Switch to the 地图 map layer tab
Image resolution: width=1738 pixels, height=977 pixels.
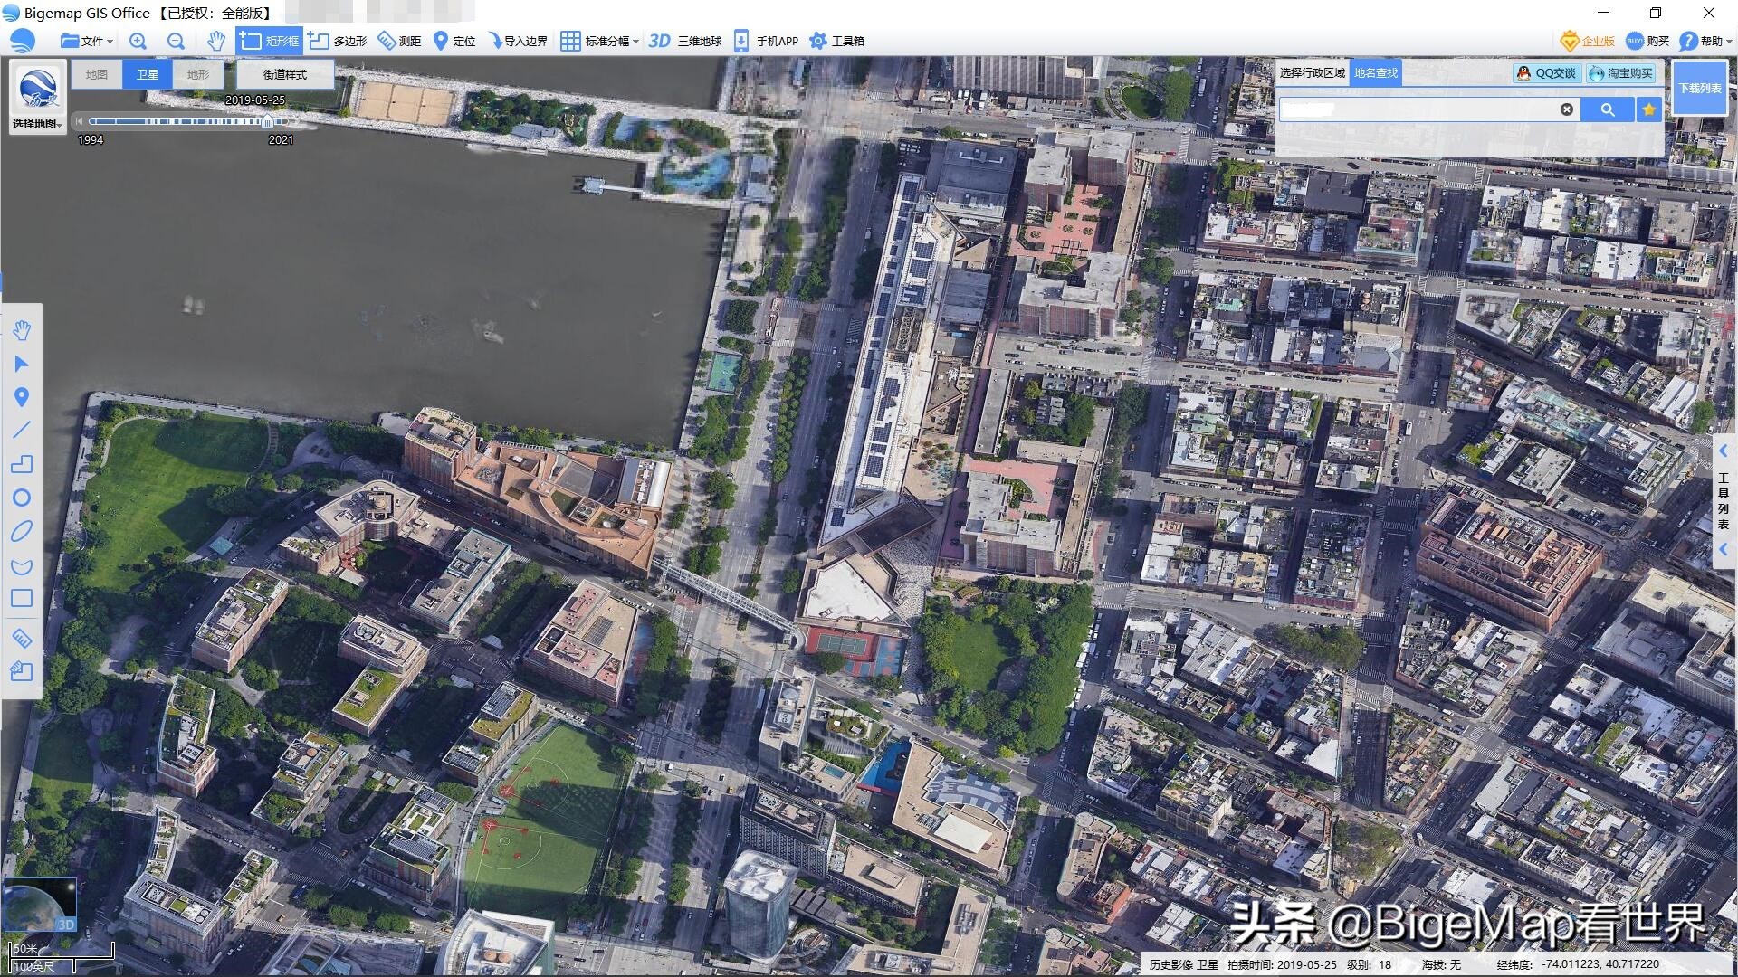coord(97,74)
